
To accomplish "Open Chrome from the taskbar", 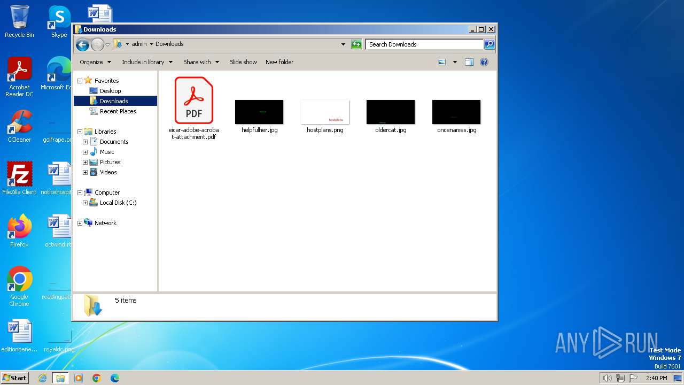I will 97,378.
